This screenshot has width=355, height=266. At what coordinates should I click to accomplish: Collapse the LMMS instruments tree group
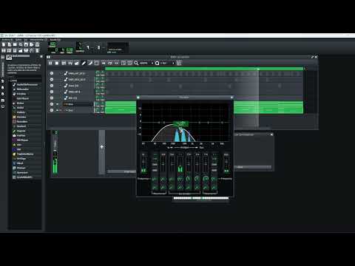[13, 81]
